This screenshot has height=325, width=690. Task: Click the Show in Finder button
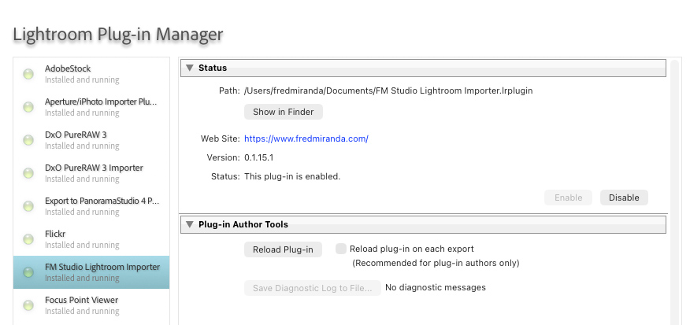(x=284, y=112)
